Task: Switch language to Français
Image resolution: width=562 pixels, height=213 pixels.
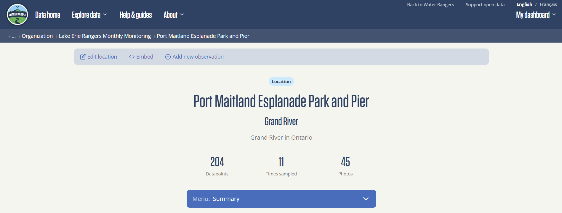Action: coord(548,4)
